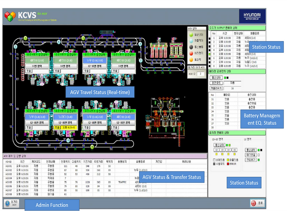287x211 pixels.
Task: Click the 운전모드 button in battery panel
Action: [216, 83]
